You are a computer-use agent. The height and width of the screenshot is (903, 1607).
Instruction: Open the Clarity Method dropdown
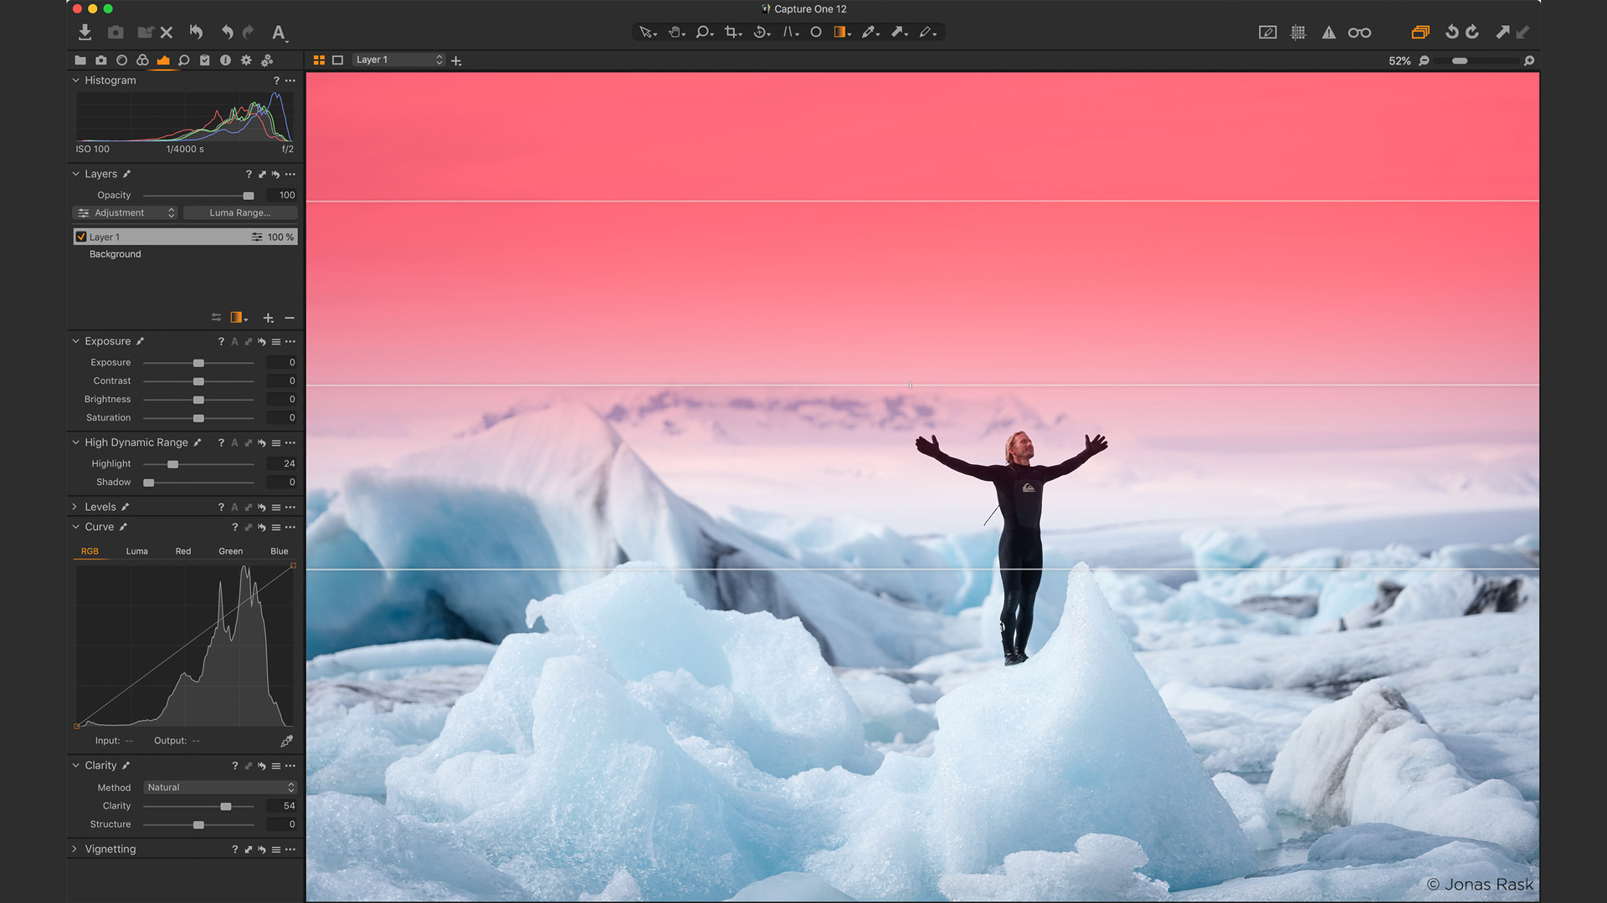(x=220, y=788)
